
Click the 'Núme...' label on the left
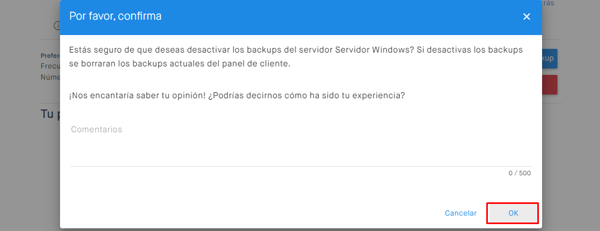coord(50,77)
